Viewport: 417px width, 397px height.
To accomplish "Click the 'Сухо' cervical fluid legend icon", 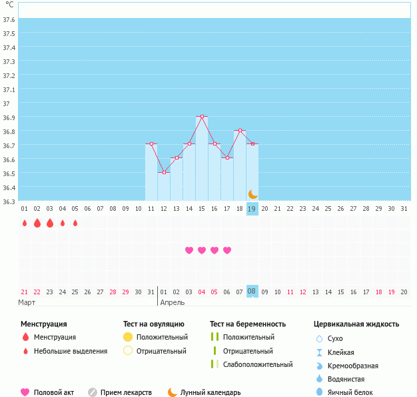I will 319,338.
